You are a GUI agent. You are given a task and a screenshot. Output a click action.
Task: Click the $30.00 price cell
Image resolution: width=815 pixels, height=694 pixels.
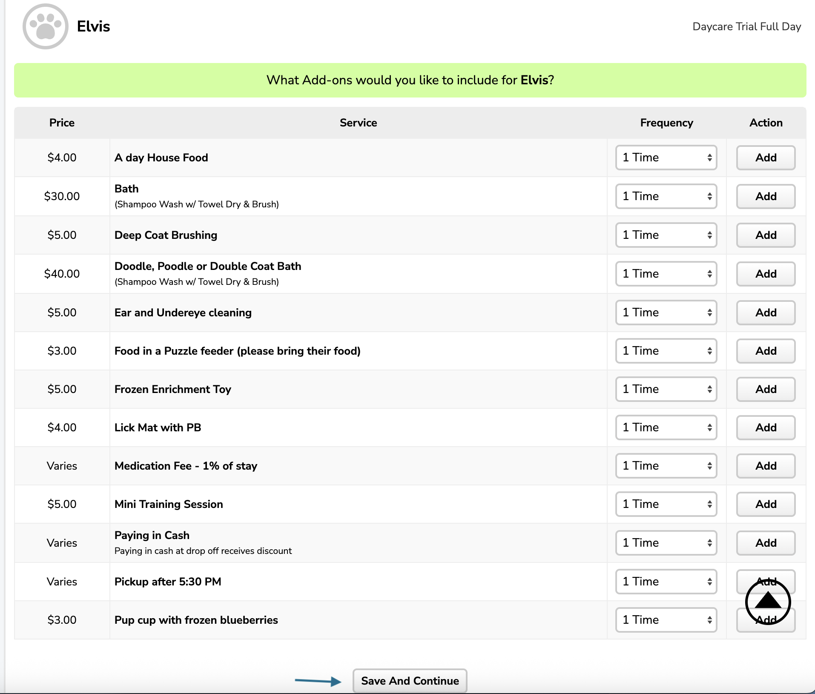(62, 196)
